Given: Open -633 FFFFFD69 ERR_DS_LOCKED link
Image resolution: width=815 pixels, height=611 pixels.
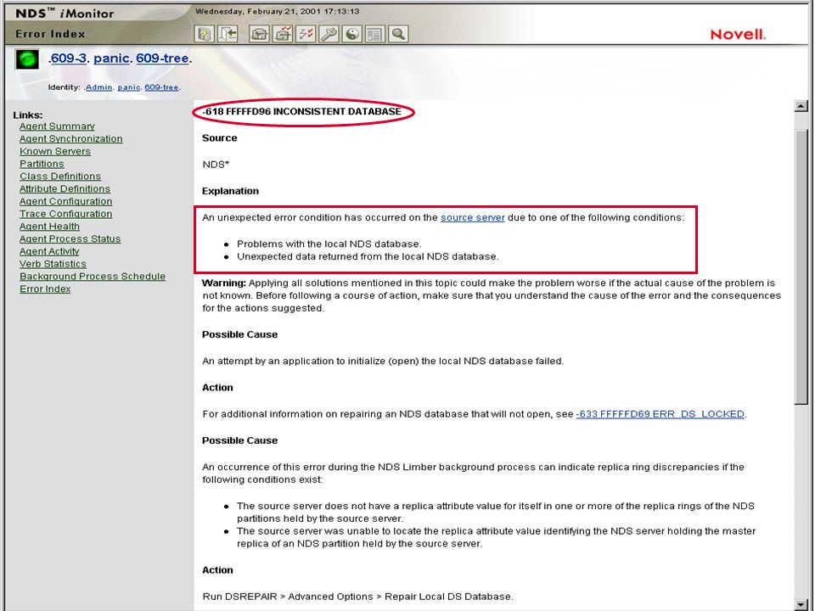Looking at the screenshot, I should [660, 414].
